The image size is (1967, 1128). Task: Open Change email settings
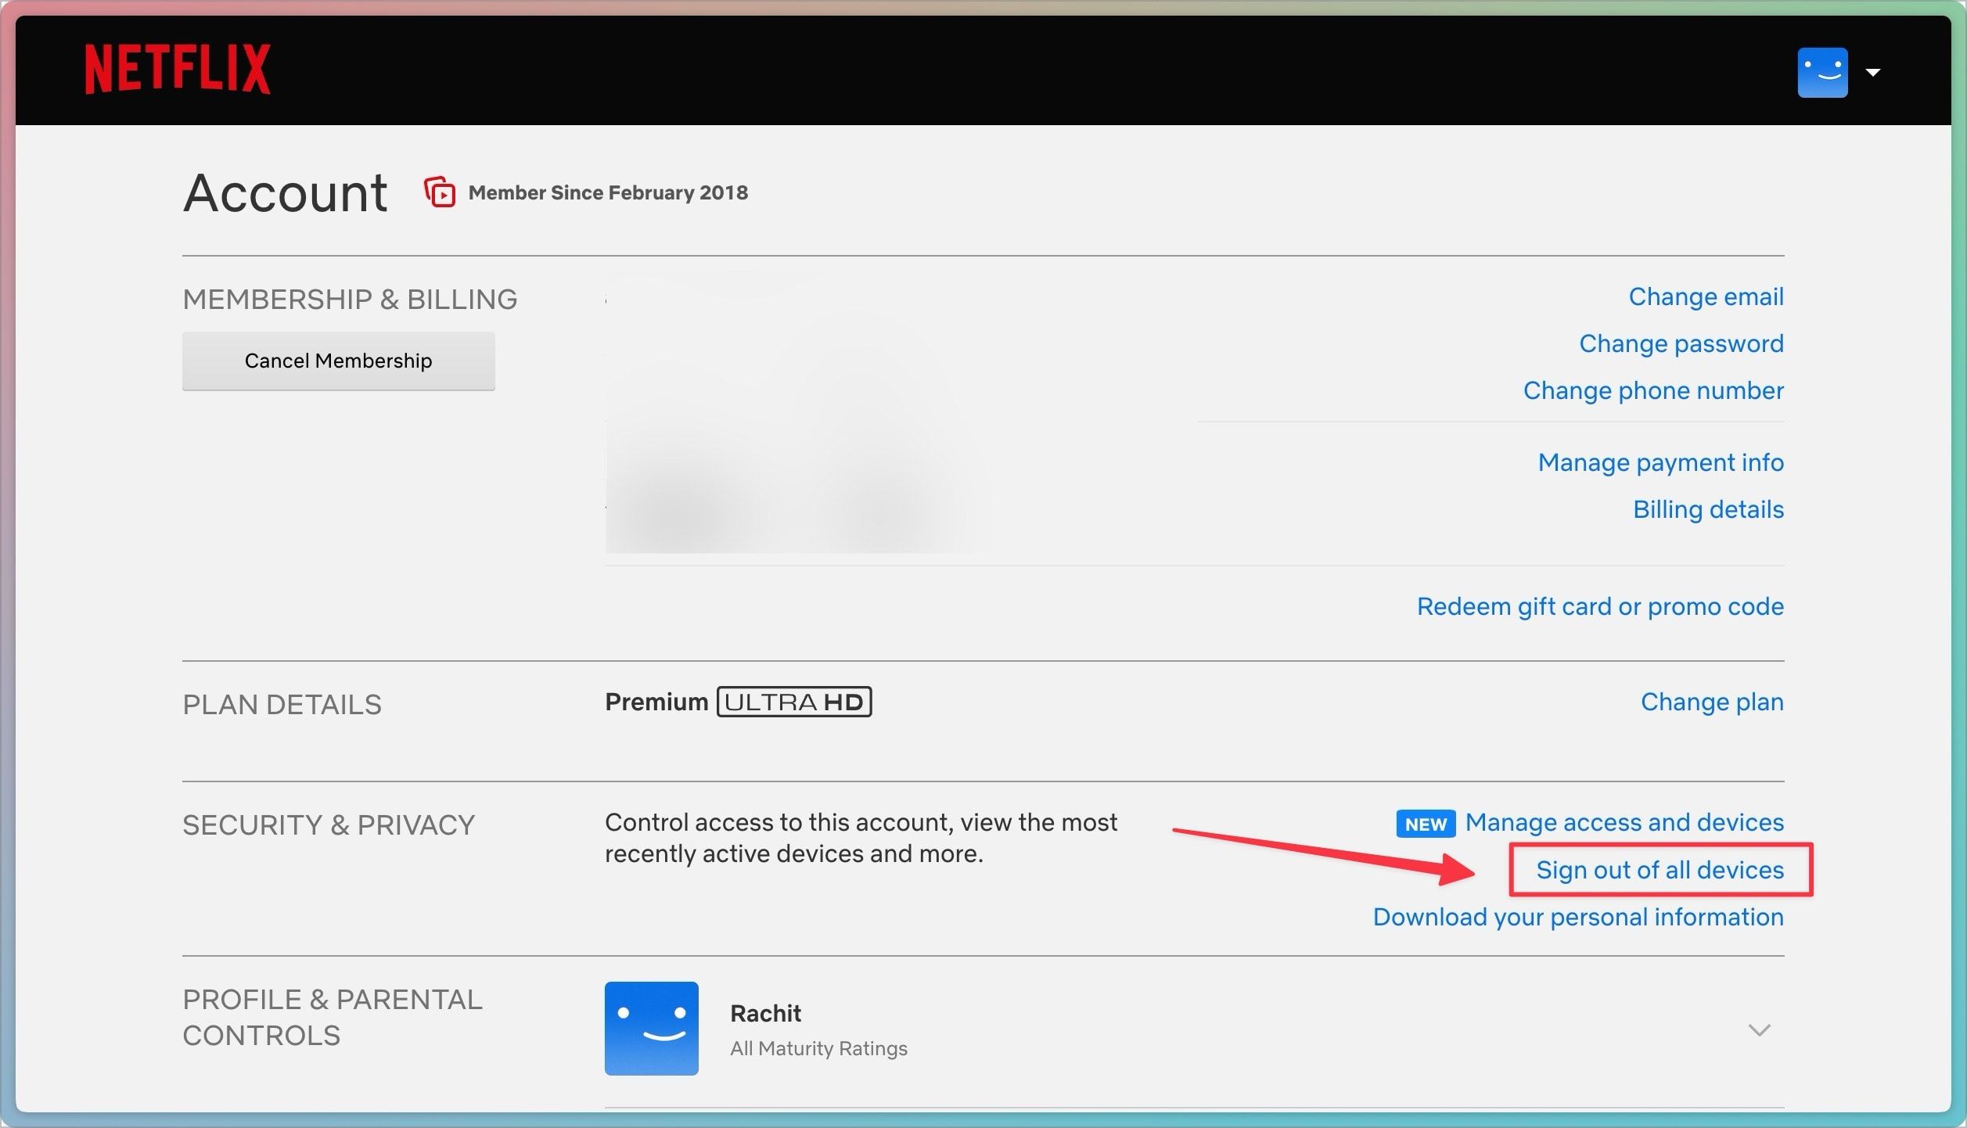click(x=1706, y=296)
